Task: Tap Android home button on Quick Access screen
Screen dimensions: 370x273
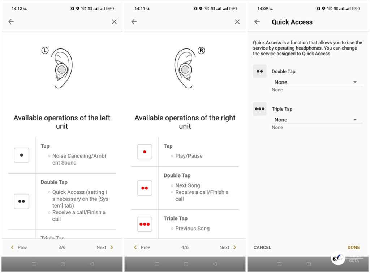Action: point(309,264)
